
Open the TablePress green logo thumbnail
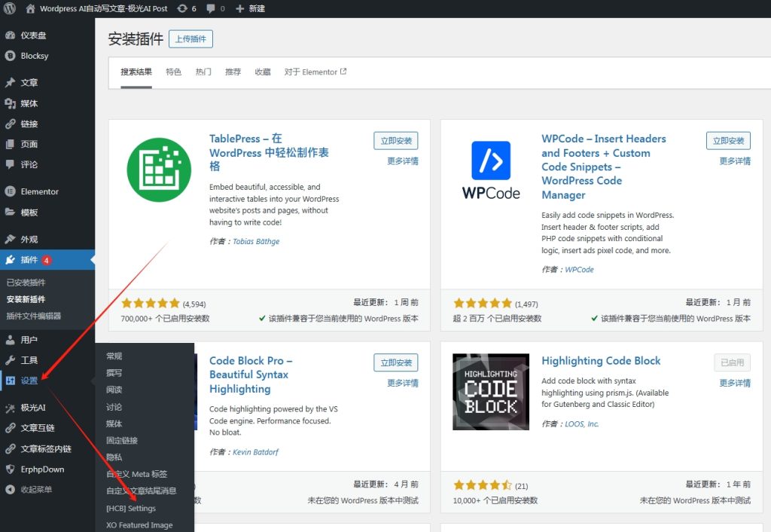tap(159, 170)
